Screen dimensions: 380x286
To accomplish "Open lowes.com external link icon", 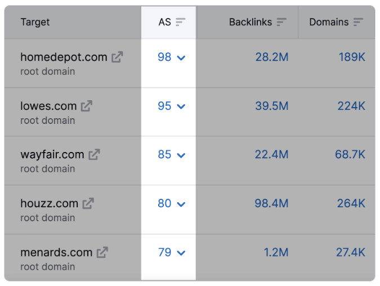I will (87, 106).
